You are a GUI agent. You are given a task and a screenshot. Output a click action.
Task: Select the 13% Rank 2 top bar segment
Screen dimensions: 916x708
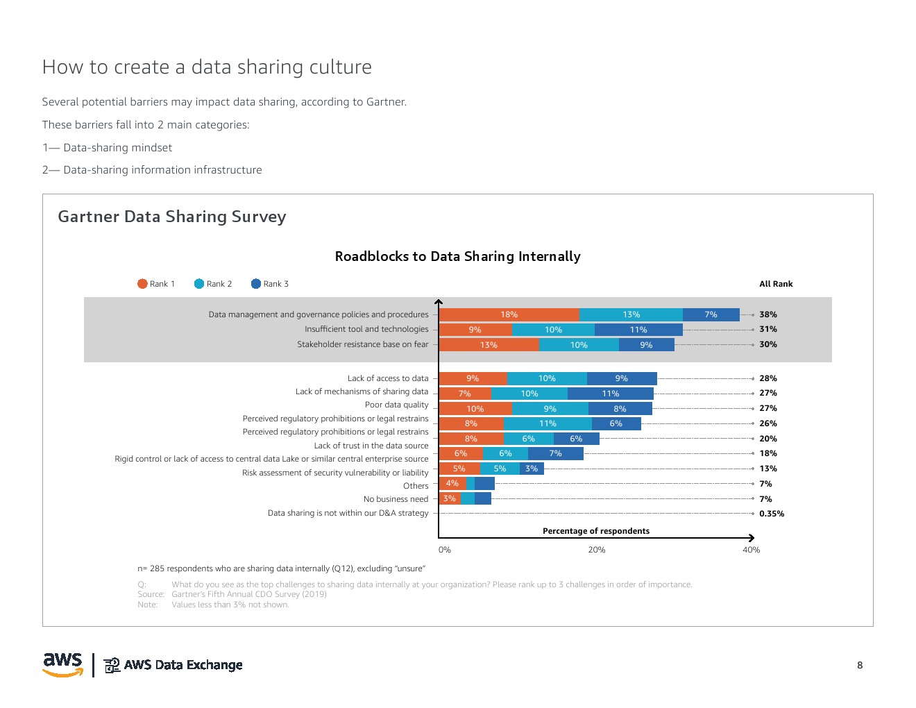pyautogui.click(x=631, y=314)
